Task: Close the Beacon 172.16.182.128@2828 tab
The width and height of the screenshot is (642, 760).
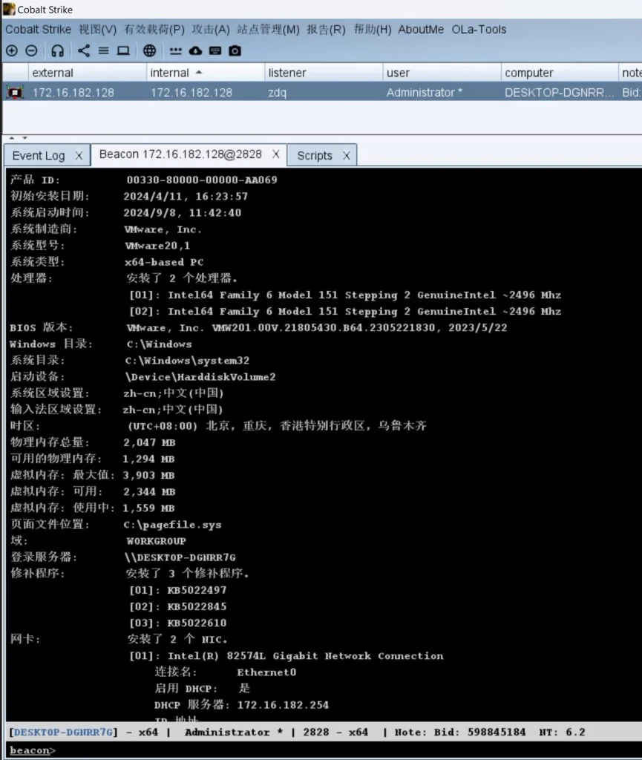Action: [275, 154]
